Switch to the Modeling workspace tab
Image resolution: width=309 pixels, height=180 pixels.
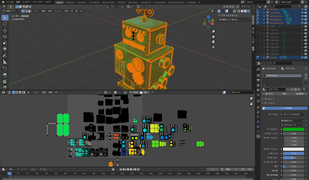coord(70,2)
